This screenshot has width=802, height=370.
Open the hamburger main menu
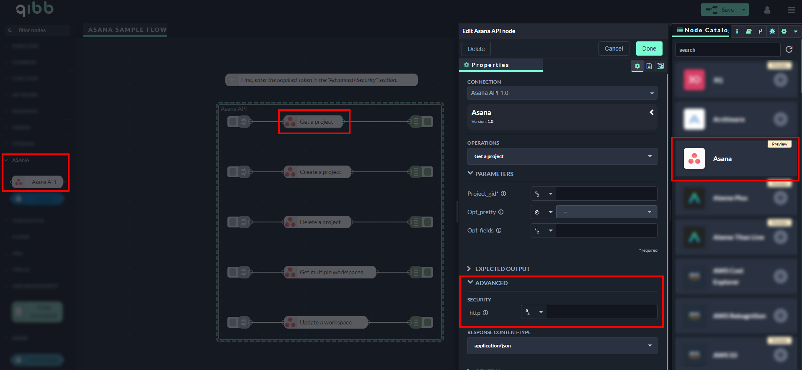pyautogui.click(x=791, y=10)
